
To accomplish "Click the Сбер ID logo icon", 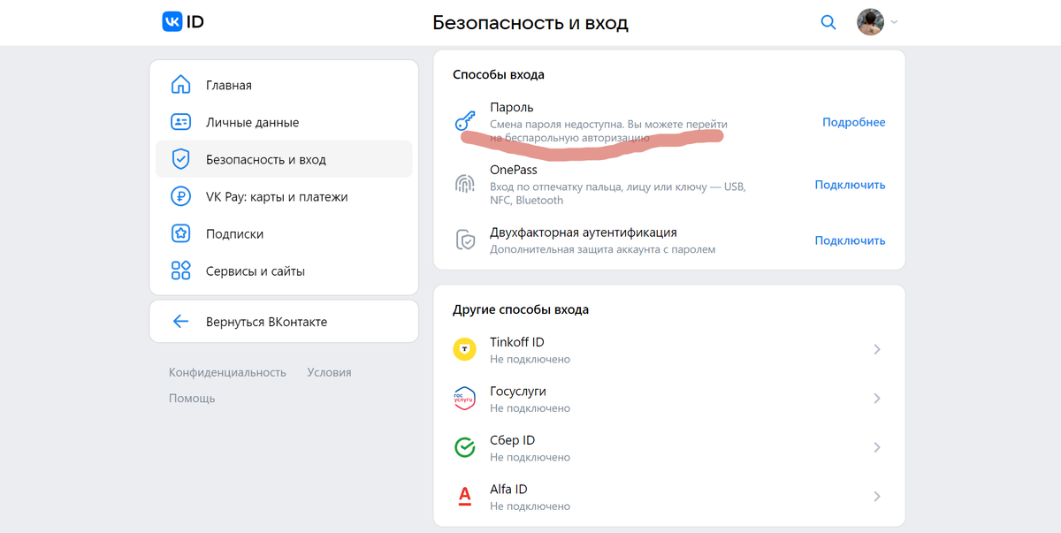I will tap(464, 447).
